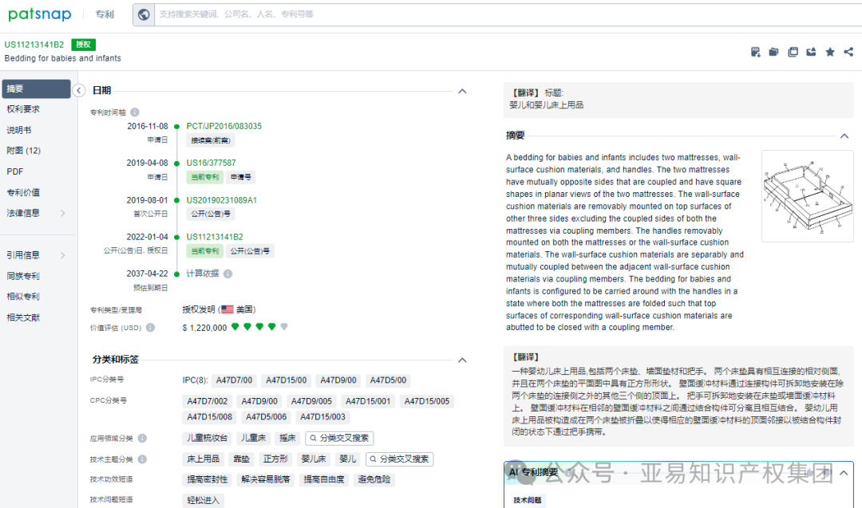Click the globe database selector icon
Image resolution: width=862 pixels, height=508 pixels.
tap(144, 14)
